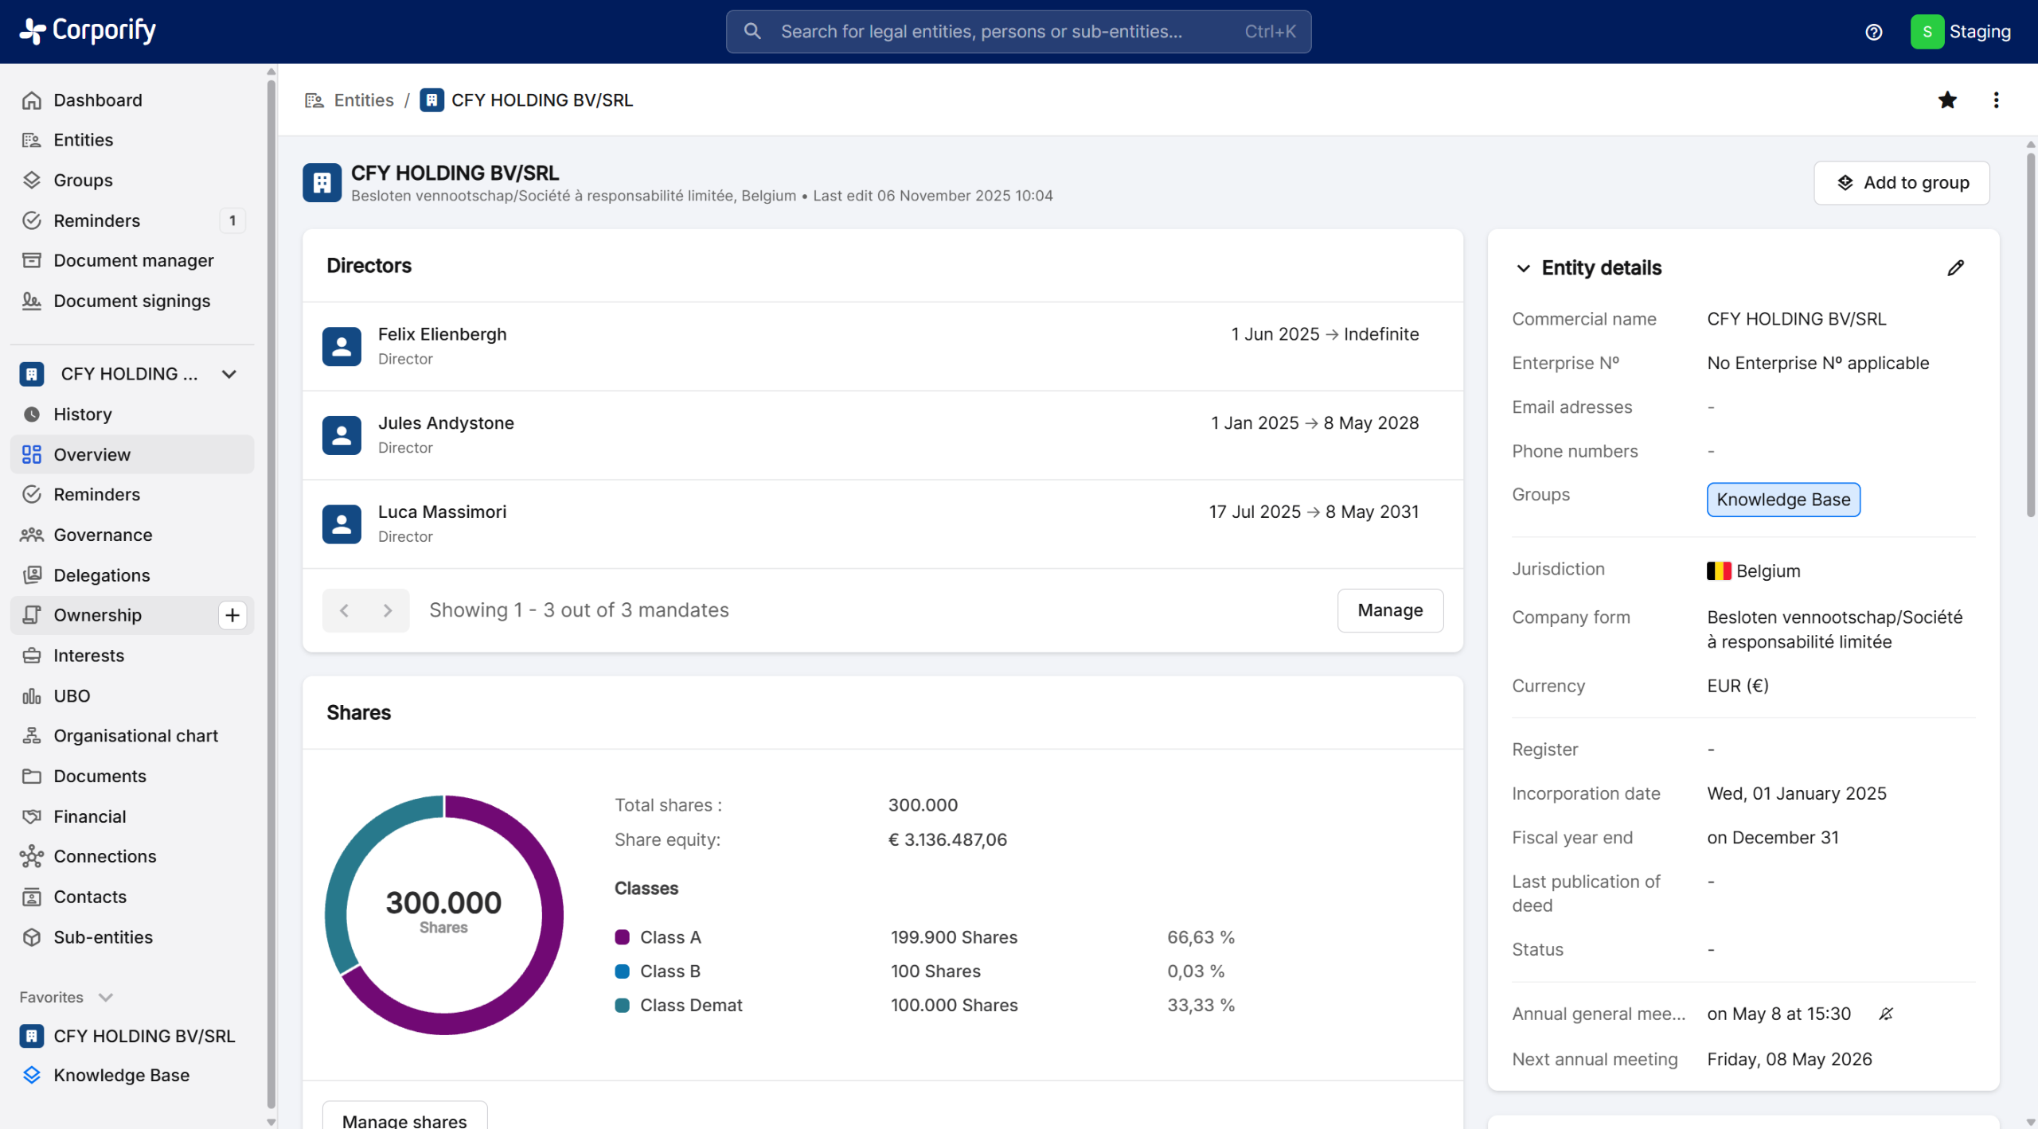Open Governance in the sidebar
This screenshot has height=1129, width=2038.
pyautogui.click(x=103, y=535)
